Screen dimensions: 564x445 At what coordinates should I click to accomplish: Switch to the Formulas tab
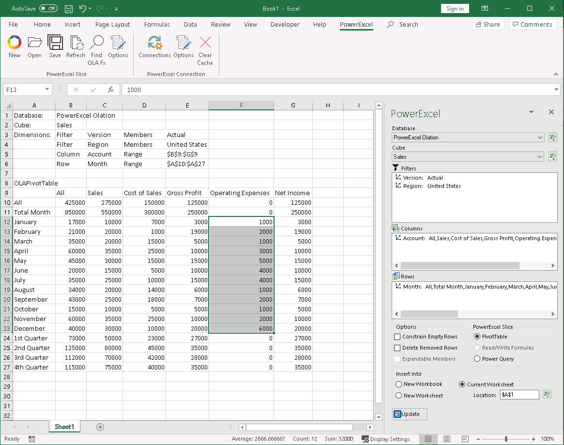pyautogui.click(x=157, y=25)
